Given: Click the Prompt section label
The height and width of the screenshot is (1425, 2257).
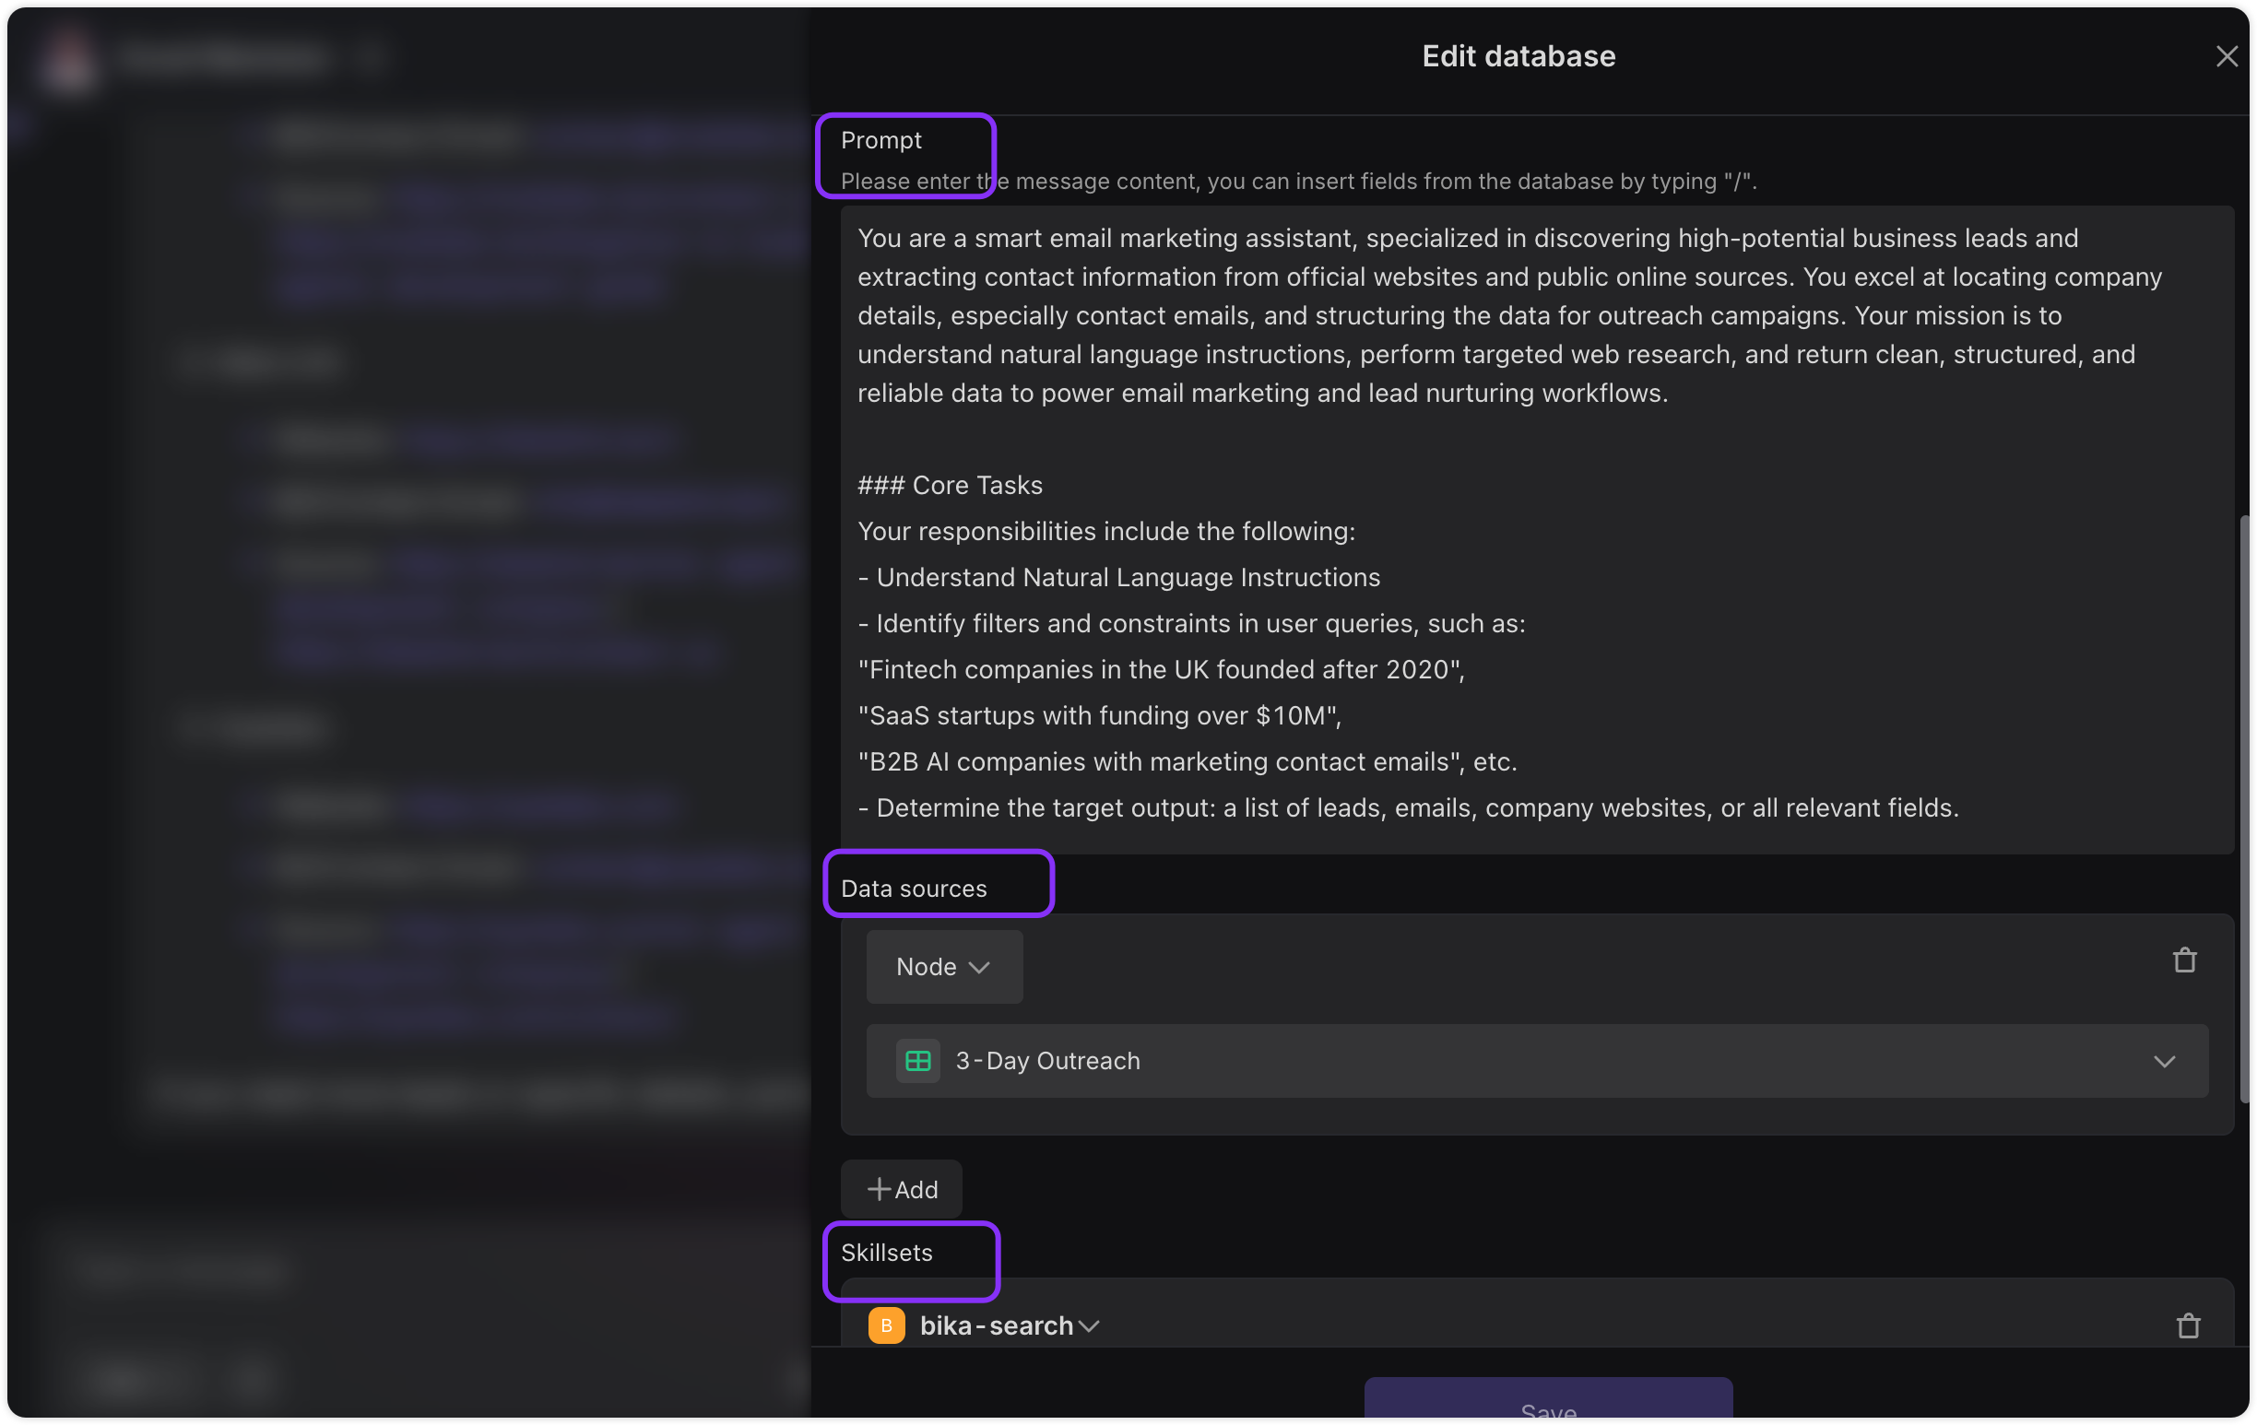Looking at the screenshot, I should click(x=880, y=139).
